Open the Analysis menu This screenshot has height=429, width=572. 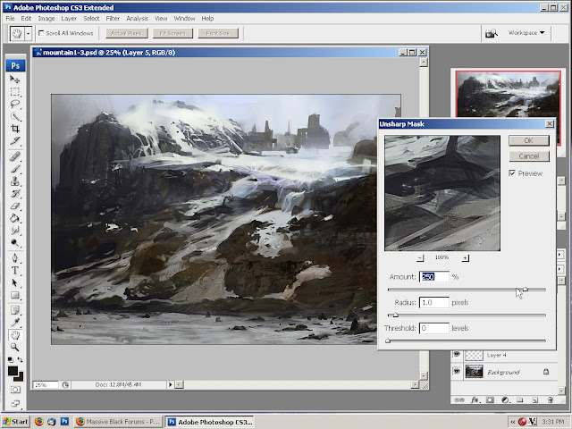pyautogui.click(x=137, y=18)
